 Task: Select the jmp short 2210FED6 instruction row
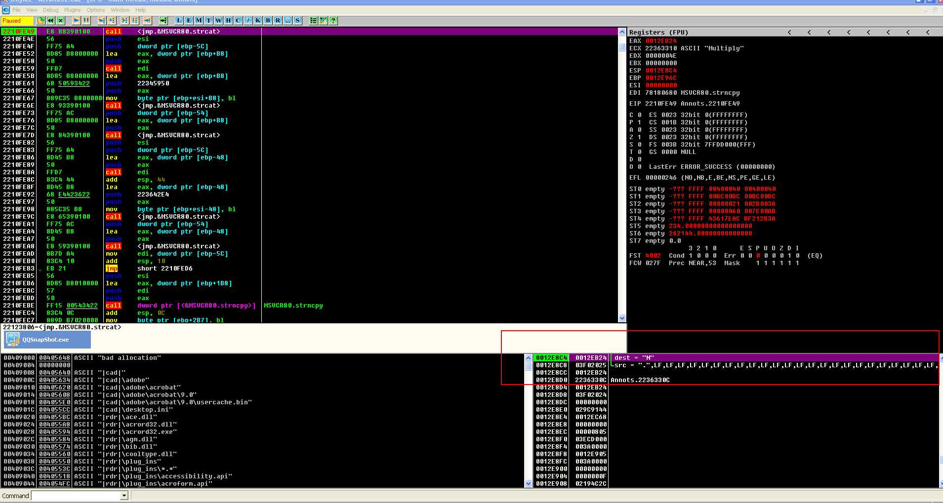click(309, 269)
